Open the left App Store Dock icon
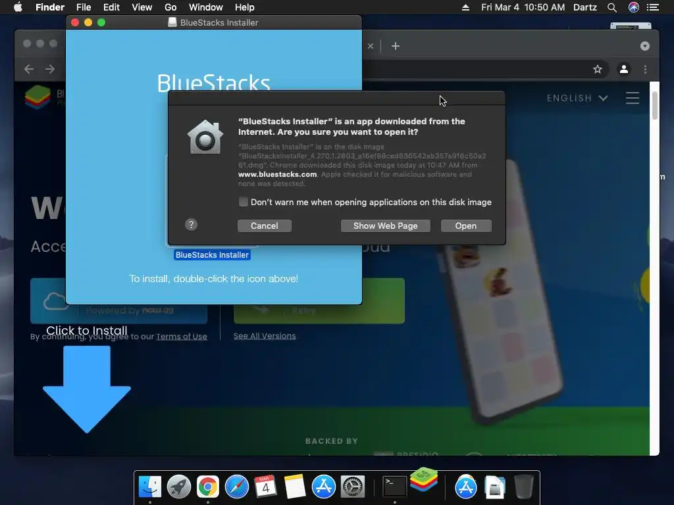Image resolution: width=674 pixels, height=505 pixels. [324, 487]
